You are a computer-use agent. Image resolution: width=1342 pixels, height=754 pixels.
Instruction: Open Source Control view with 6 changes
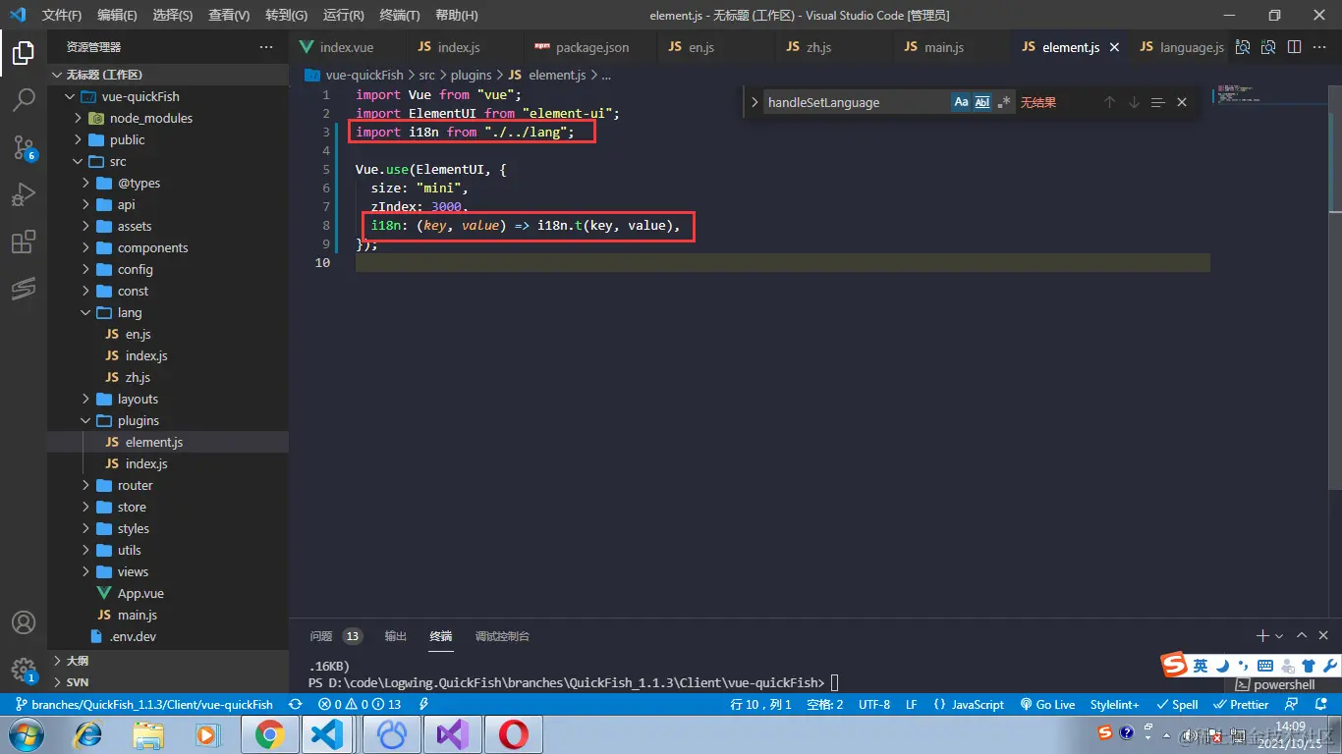[x=24, y=147]
